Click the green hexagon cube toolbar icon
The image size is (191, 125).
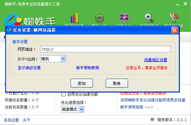pyautogui.click(x=99, y=18)
